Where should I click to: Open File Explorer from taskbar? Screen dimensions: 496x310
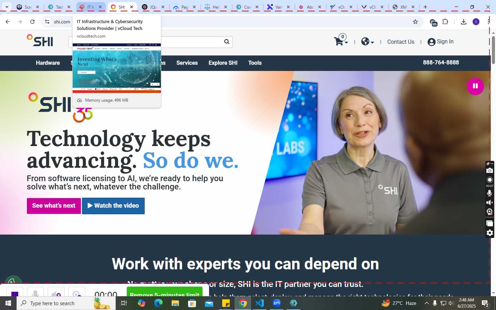[175, 303]
